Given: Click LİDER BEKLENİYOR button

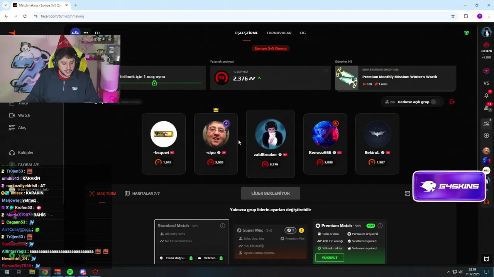Looking at the screenshot, I should [271, 194].
